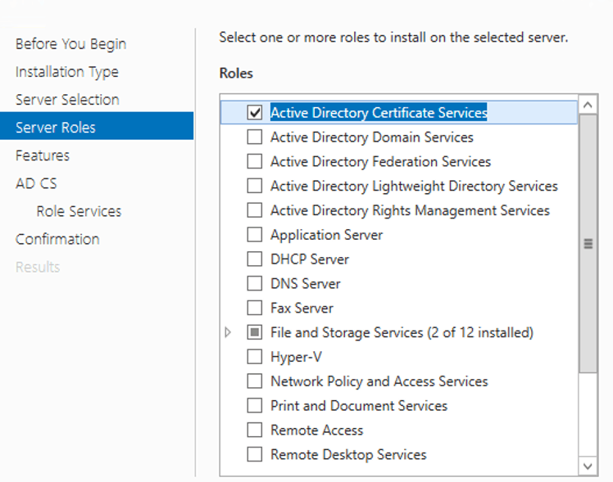Check the DHCP Server checkbox
613x482 pixels.
(x=255, y=259)
